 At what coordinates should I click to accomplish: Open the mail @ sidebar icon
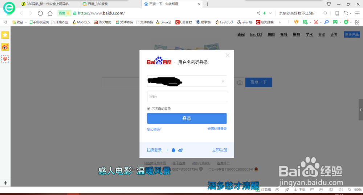5,59
